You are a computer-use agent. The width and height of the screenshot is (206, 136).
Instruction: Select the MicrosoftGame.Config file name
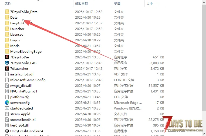pos(28,80)
